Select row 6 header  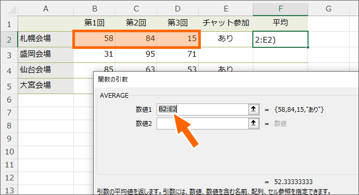9,99
